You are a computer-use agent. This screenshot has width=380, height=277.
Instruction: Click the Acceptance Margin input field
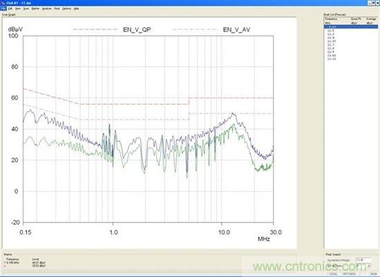tap(363, 260)
